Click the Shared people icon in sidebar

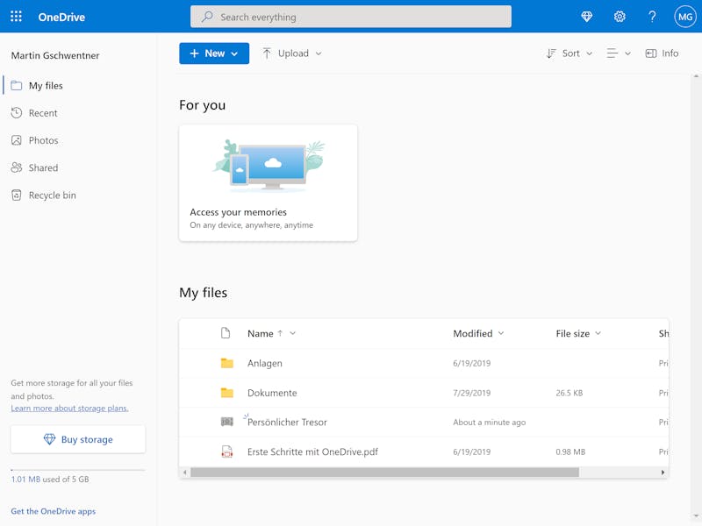17,167
